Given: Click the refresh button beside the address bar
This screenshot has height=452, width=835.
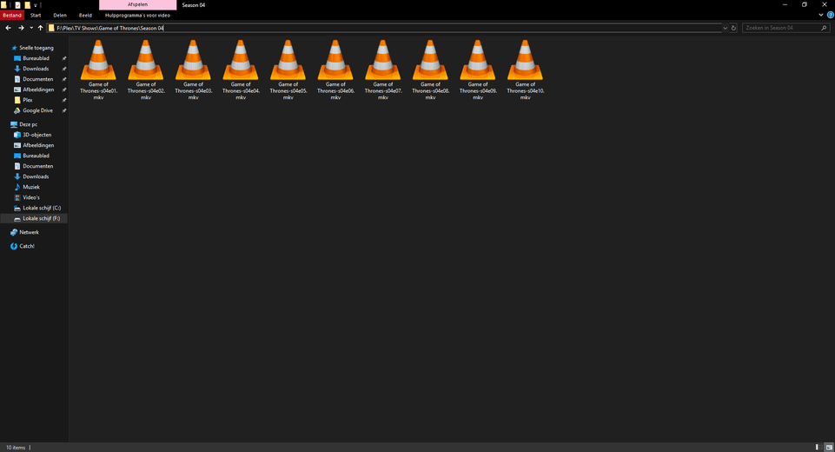Looking at the screenshot, I should (733, 28).
